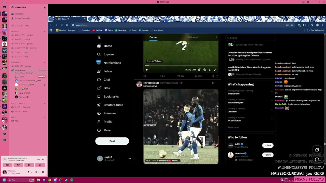Reply to the Yellows video post
This screenshot has height=183, width=326.
pos(145,76)
